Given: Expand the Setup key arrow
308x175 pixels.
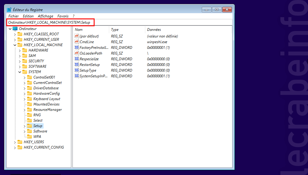Looking at the screenshot, I should 25,126.
